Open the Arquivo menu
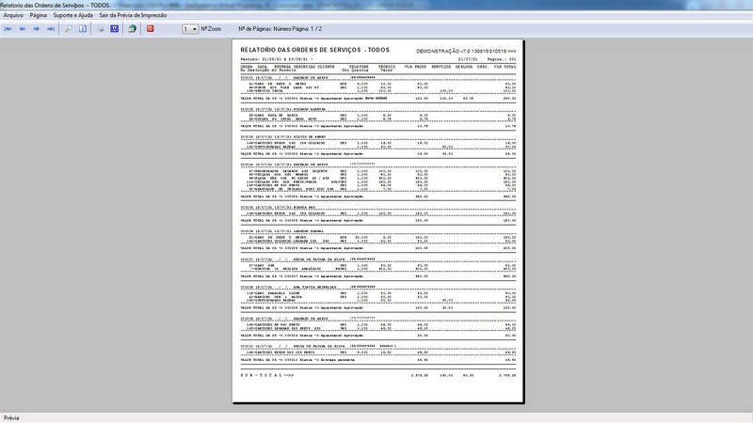Viewport: 753px width, 423px height. pos(13,15)
